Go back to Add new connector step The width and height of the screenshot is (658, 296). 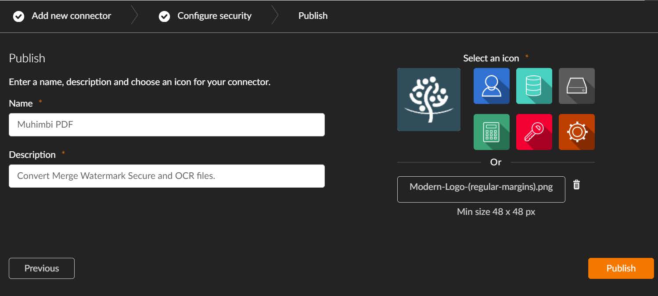[71, 16]
